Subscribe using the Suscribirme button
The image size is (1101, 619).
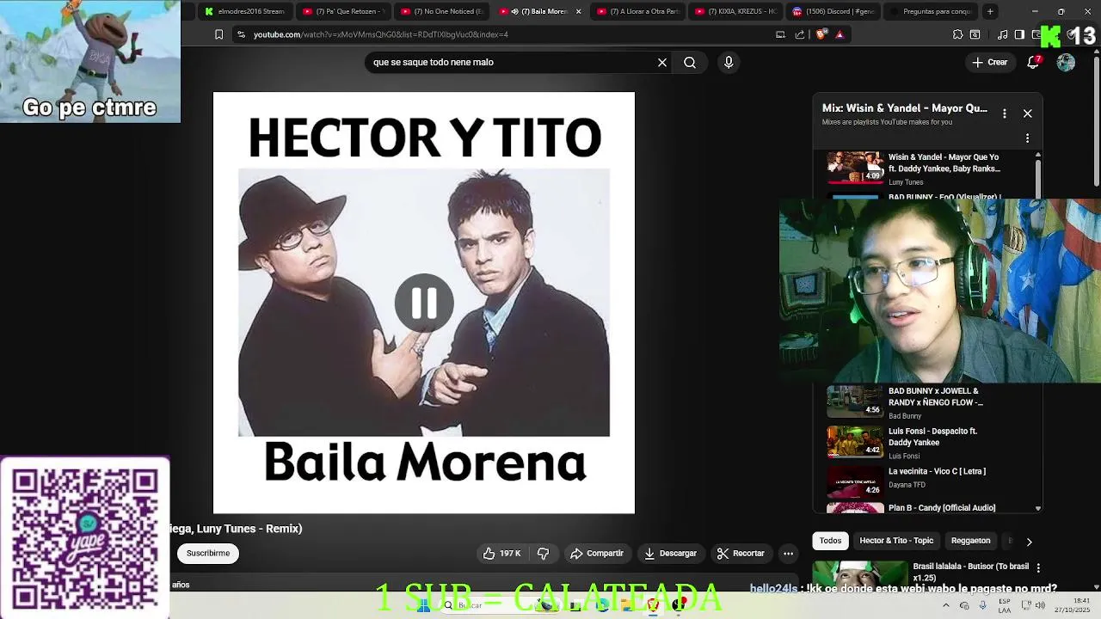coord(208,554)
